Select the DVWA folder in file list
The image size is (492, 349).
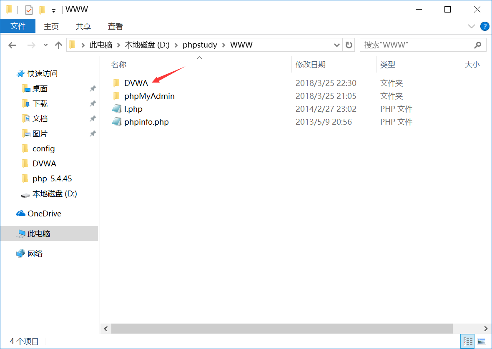(136, 83)
